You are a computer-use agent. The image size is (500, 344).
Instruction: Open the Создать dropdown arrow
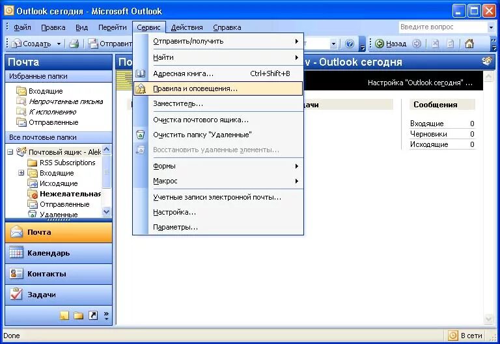[59, 44]
